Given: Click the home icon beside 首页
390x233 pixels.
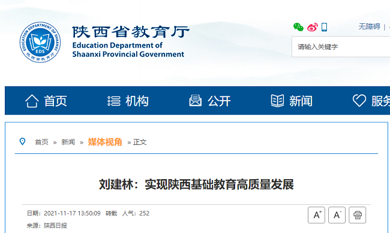Looking at the screenshot, I should click(32, 101).
